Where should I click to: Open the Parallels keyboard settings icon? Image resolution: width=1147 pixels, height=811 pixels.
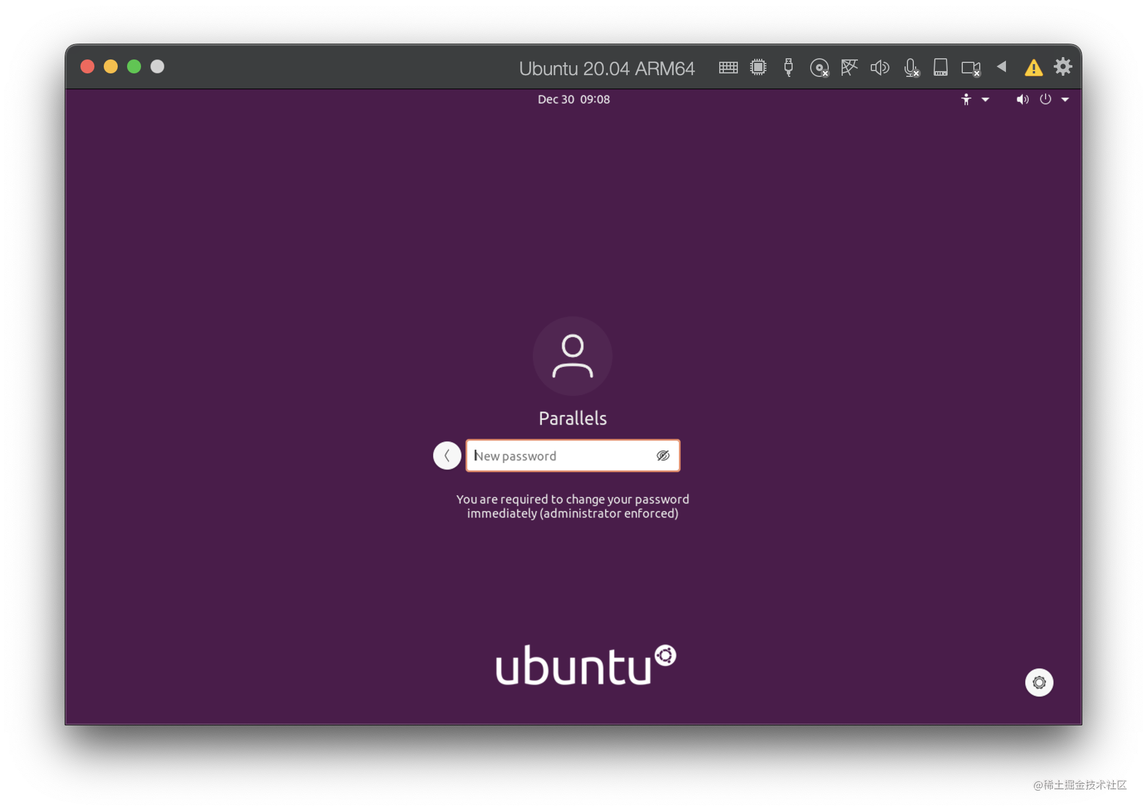click(x=728, y=67)
